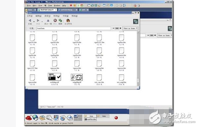Image resolution: width=198 pixels, height=127 pixels.
Task: Select the vga949.fon file icon
Action: (x=55, y=38)
